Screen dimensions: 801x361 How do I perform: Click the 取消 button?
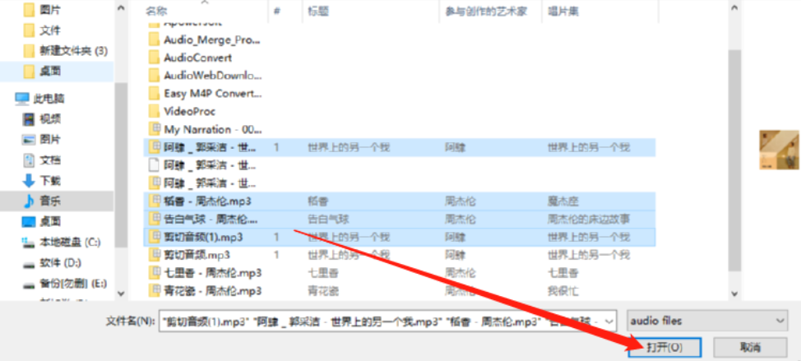point(750,348)
